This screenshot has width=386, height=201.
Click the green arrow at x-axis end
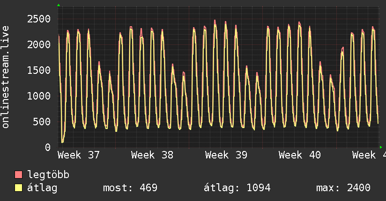click(x=381, y=147)
